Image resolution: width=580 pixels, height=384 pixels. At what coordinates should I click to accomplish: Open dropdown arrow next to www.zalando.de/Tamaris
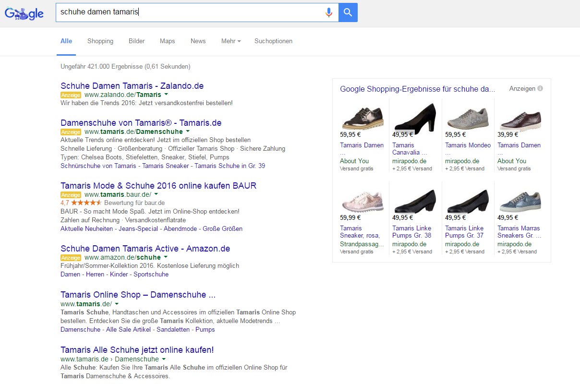coord(166,95)
